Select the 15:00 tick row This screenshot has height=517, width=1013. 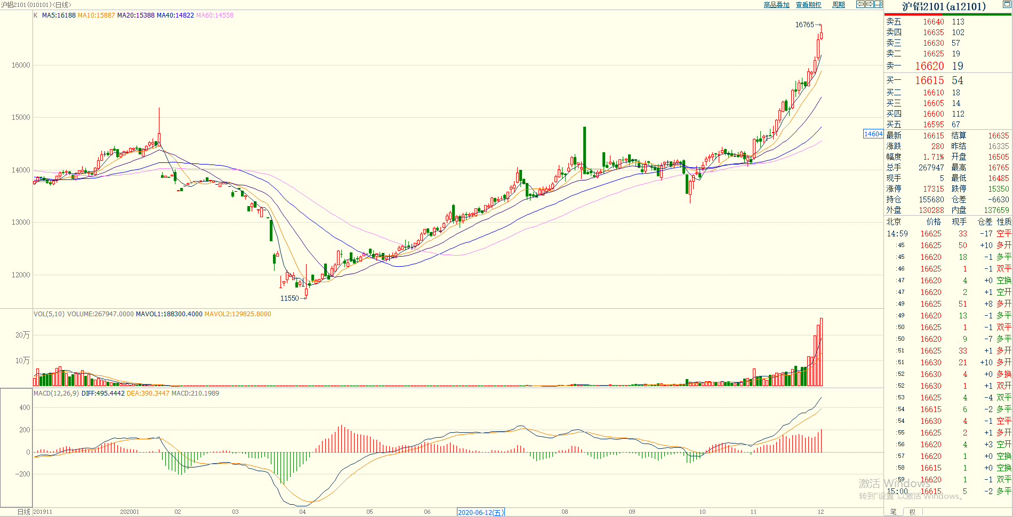pos(948,491)
